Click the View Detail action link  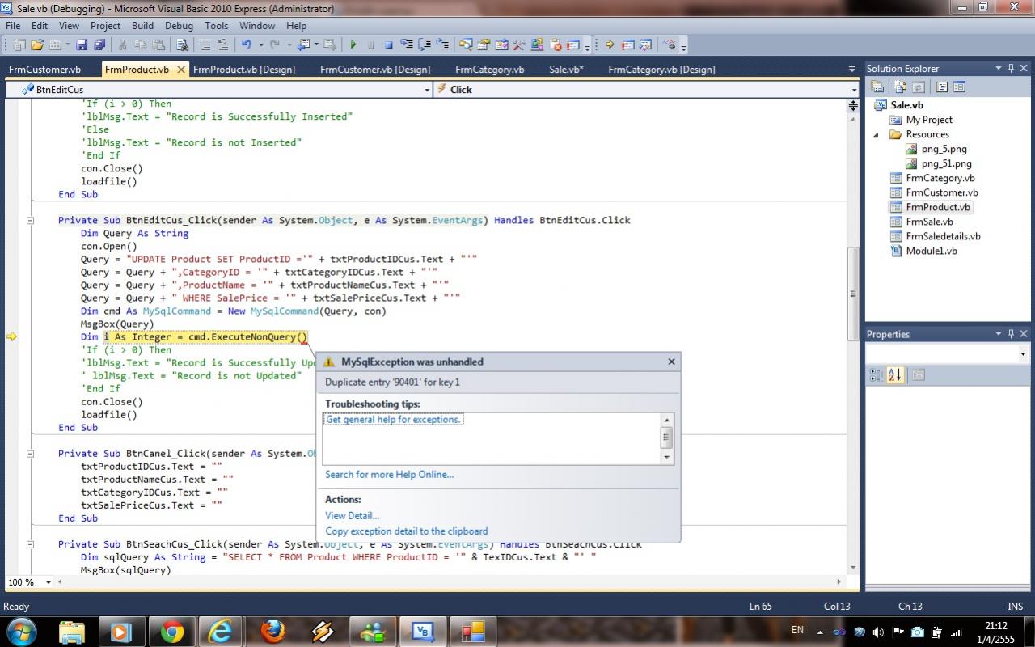click(352, 516)
